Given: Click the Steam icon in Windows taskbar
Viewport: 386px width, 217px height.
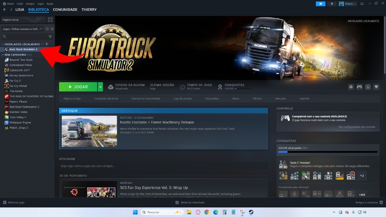Looking at the screenshot, I should tap(251, 212).
